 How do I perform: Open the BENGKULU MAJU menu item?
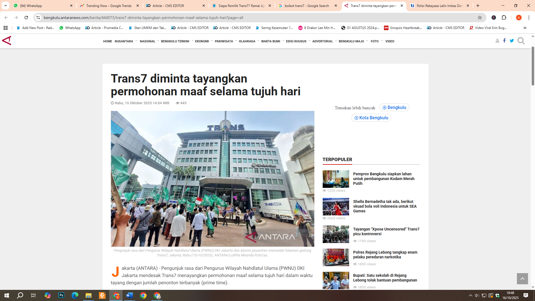pos(351,41)
